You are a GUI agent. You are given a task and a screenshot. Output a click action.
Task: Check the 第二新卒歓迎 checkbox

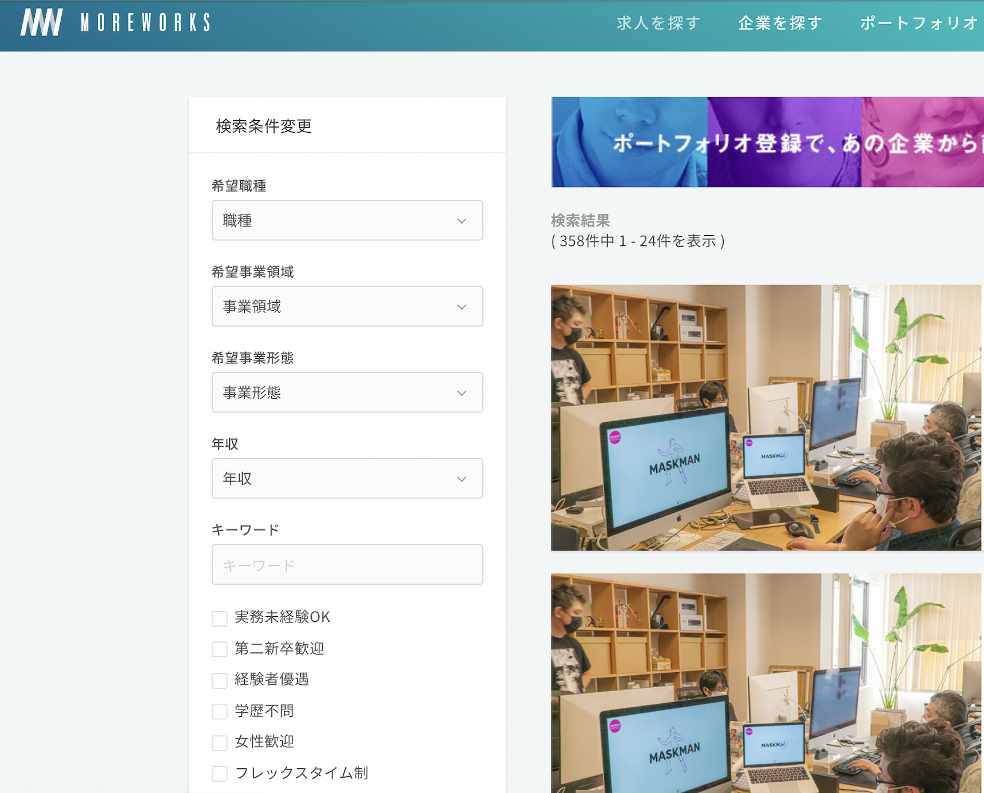[x=220, y=649]
